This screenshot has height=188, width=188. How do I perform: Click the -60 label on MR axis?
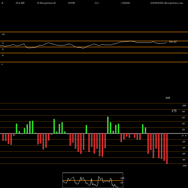[183, 154]
